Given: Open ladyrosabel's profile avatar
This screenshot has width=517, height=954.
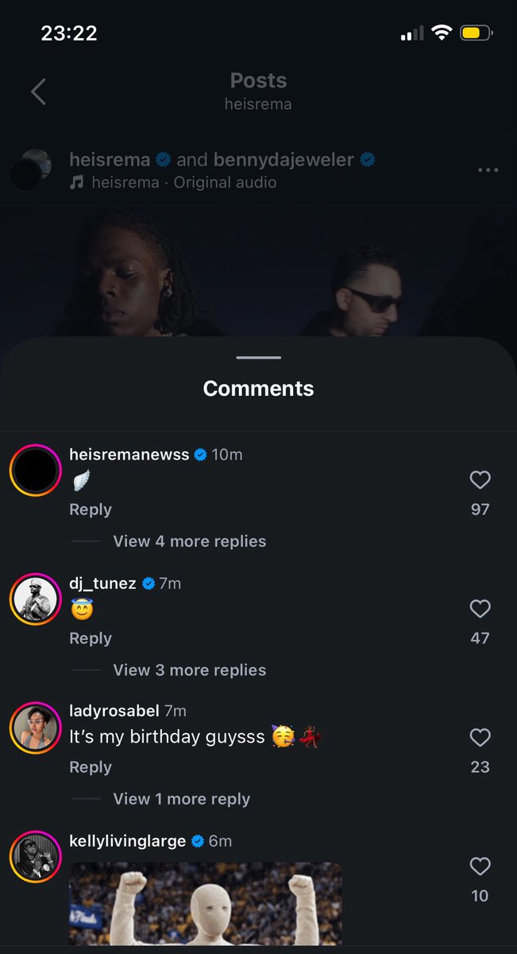Looking at the screenshot, I should point(35,728).
